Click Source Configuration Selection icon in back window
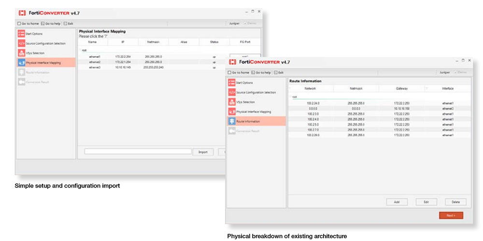This screenshot has height=241, width=483. tap(21, 43)
